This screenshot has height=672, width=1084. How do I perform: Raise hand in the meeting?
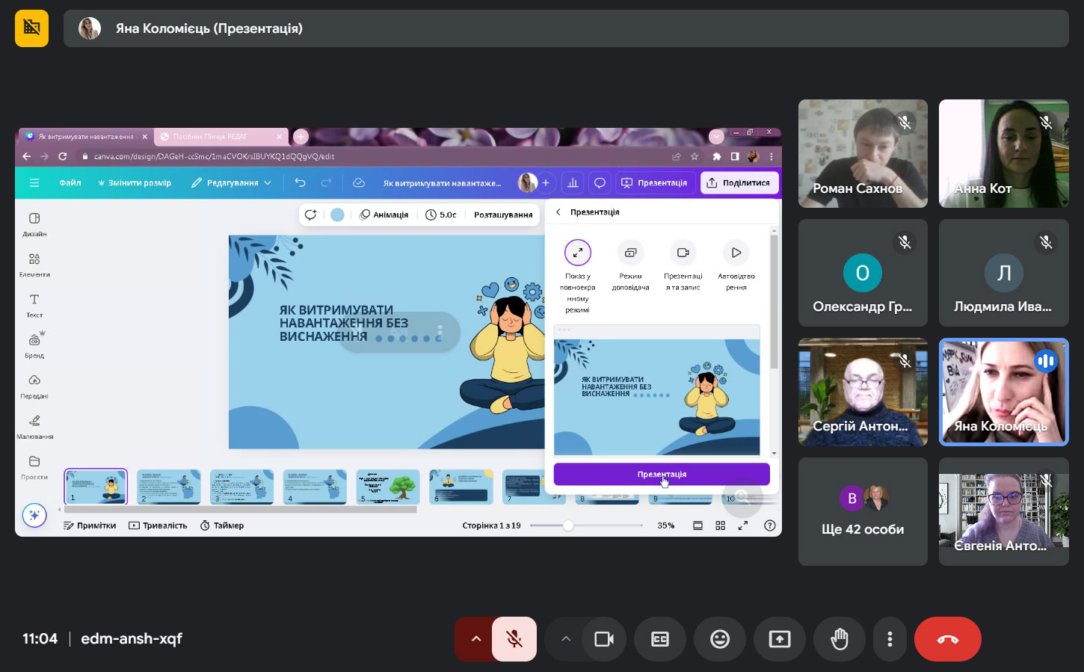click(x=840, y=639)
